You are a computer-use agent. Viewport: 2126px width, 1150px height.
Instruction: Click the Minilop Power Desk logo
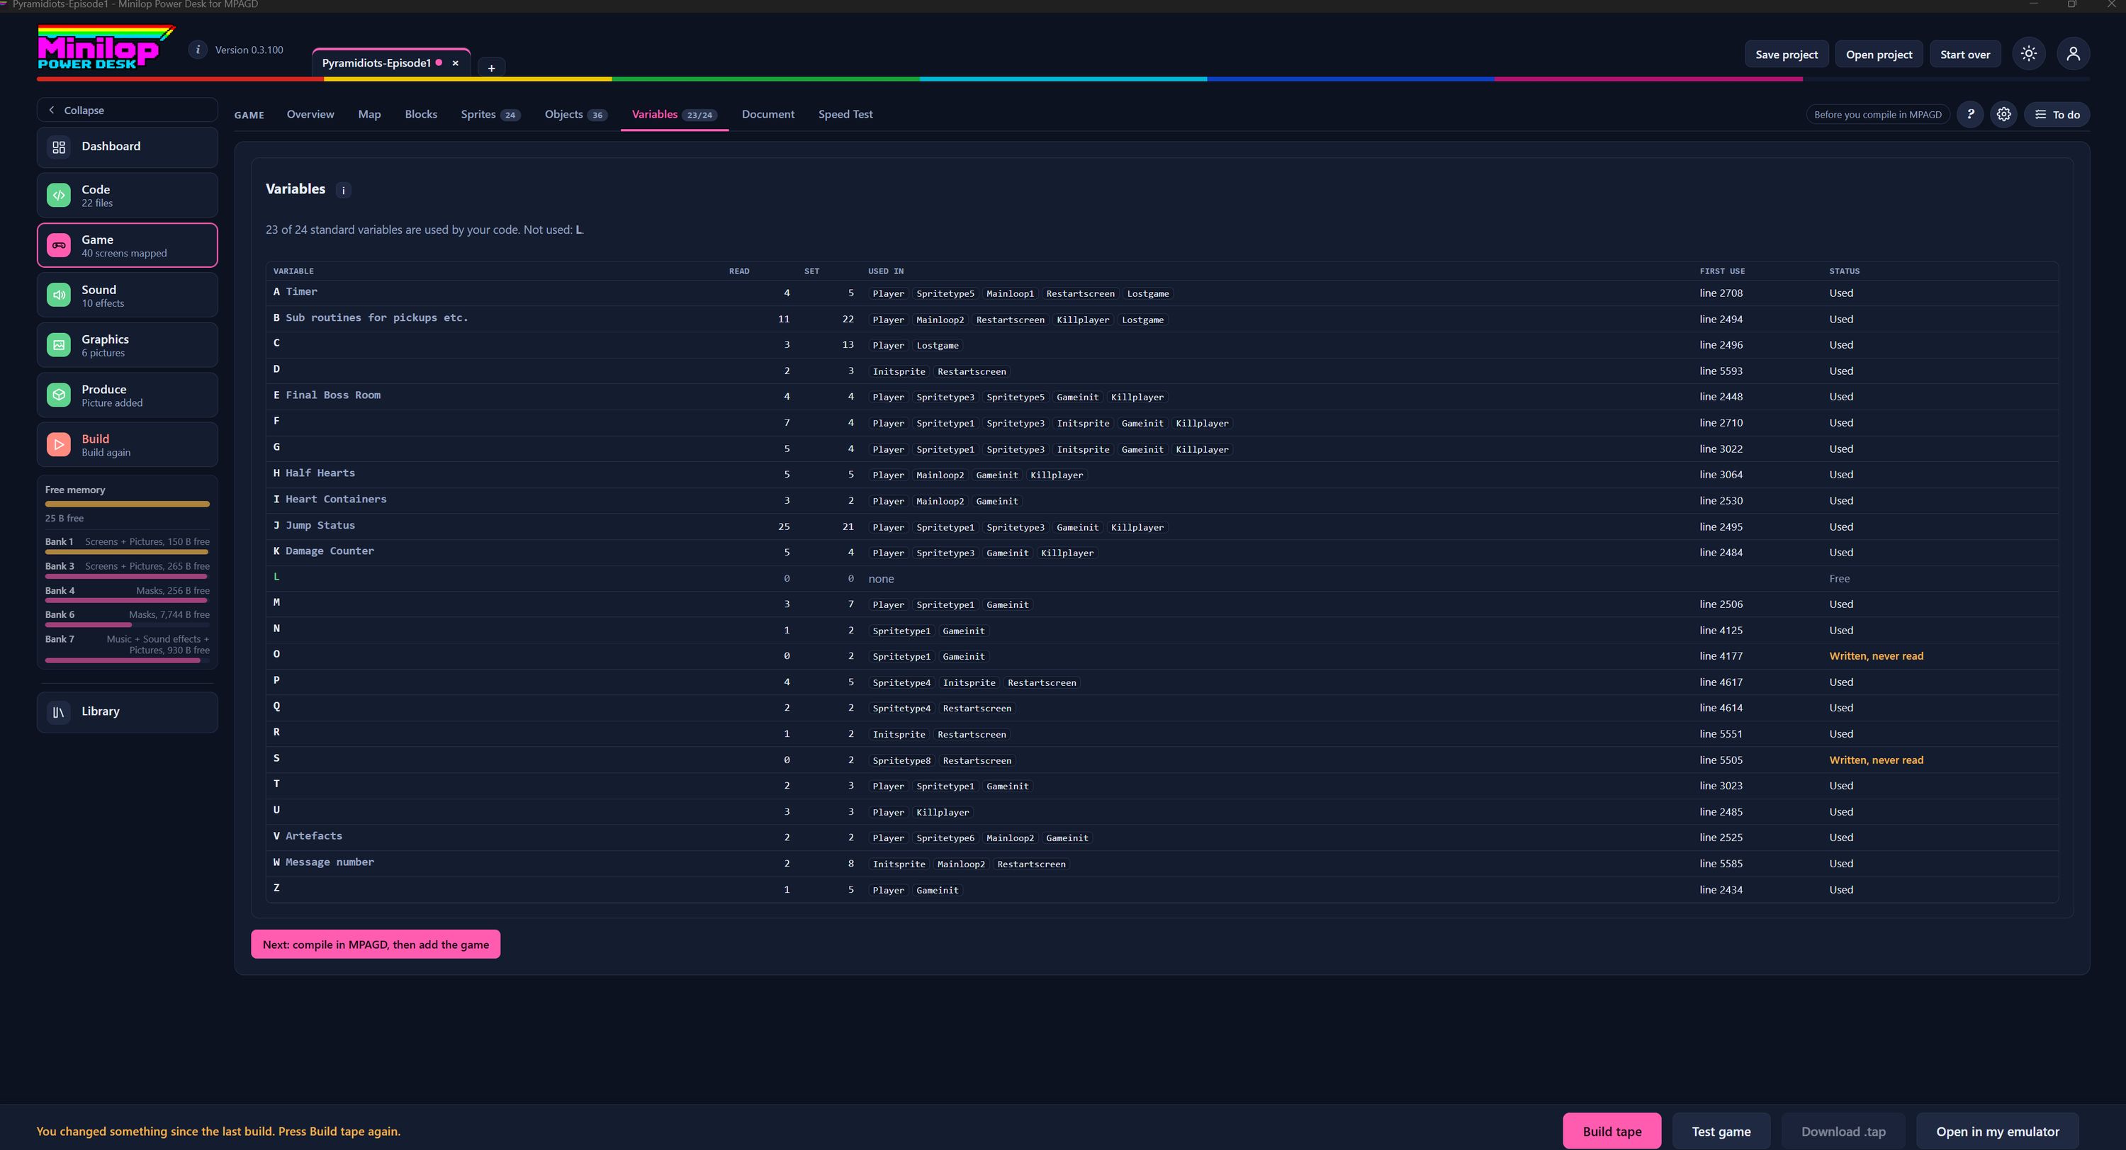click(x=105, y=48)
